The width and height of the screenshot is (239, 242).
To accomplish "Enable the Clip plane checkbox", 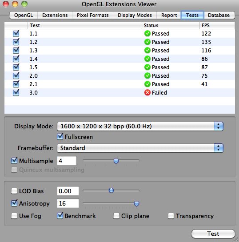I will click(116, 216).
